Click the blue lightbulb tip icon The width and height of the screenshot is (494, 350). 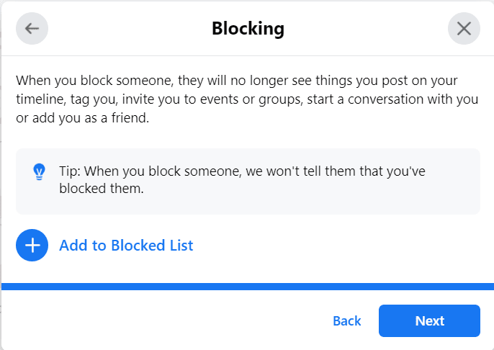click(39, 171)
